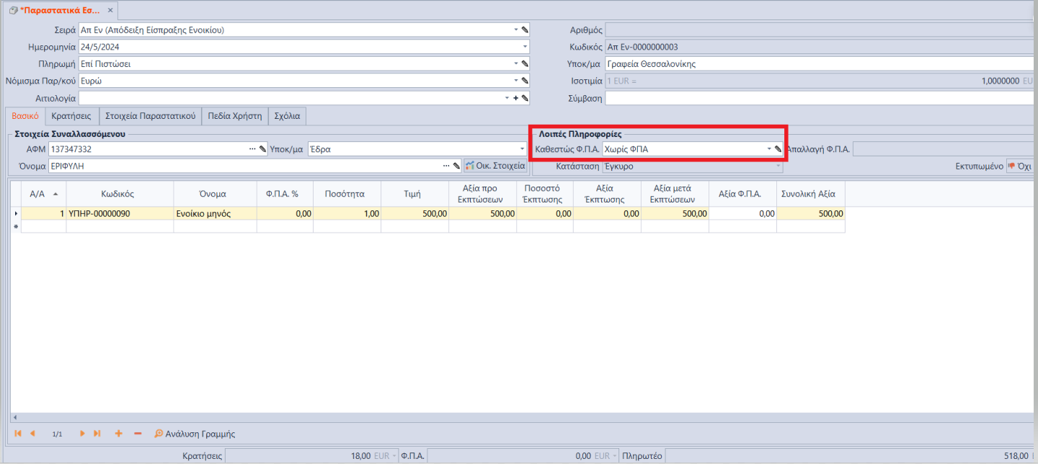The width and height of the screenshot is (1038, 464).
Task: Open Υποκ/μα Έδρα dropdown
Action: 523,149
